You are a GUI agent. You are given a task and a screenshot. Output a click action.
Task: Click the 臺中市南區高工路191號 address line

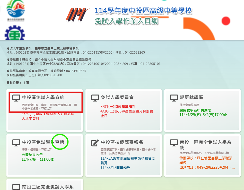(76, 53)
